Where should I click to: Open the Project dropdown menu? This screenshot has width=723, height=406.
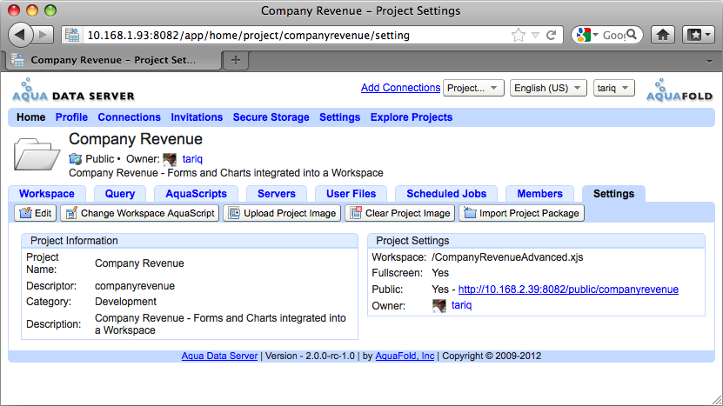[x=473, y=88]
